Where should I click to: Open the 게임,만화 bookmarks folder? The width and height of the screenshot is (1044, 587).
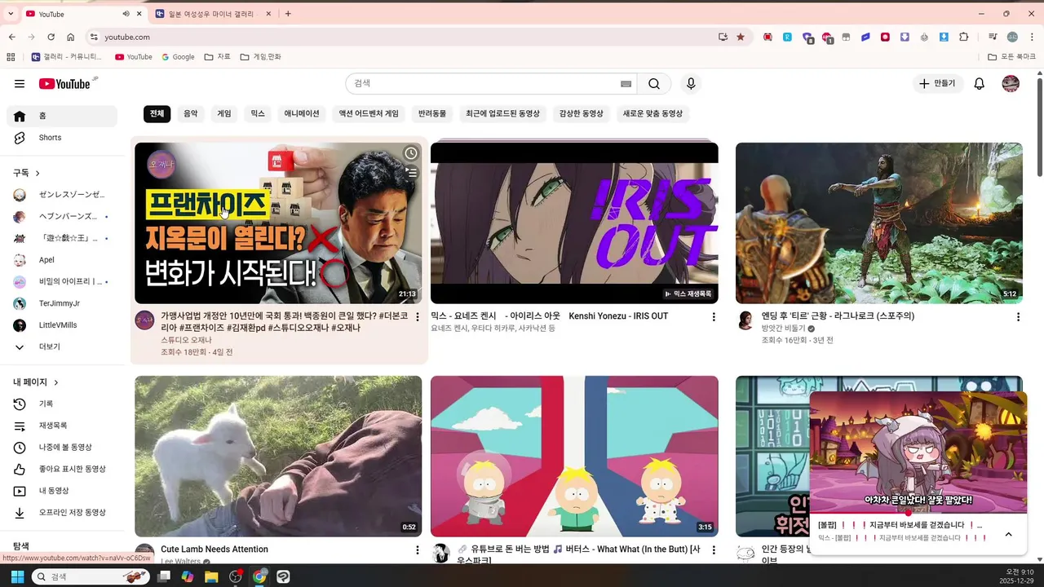click(x=261, y=57)
